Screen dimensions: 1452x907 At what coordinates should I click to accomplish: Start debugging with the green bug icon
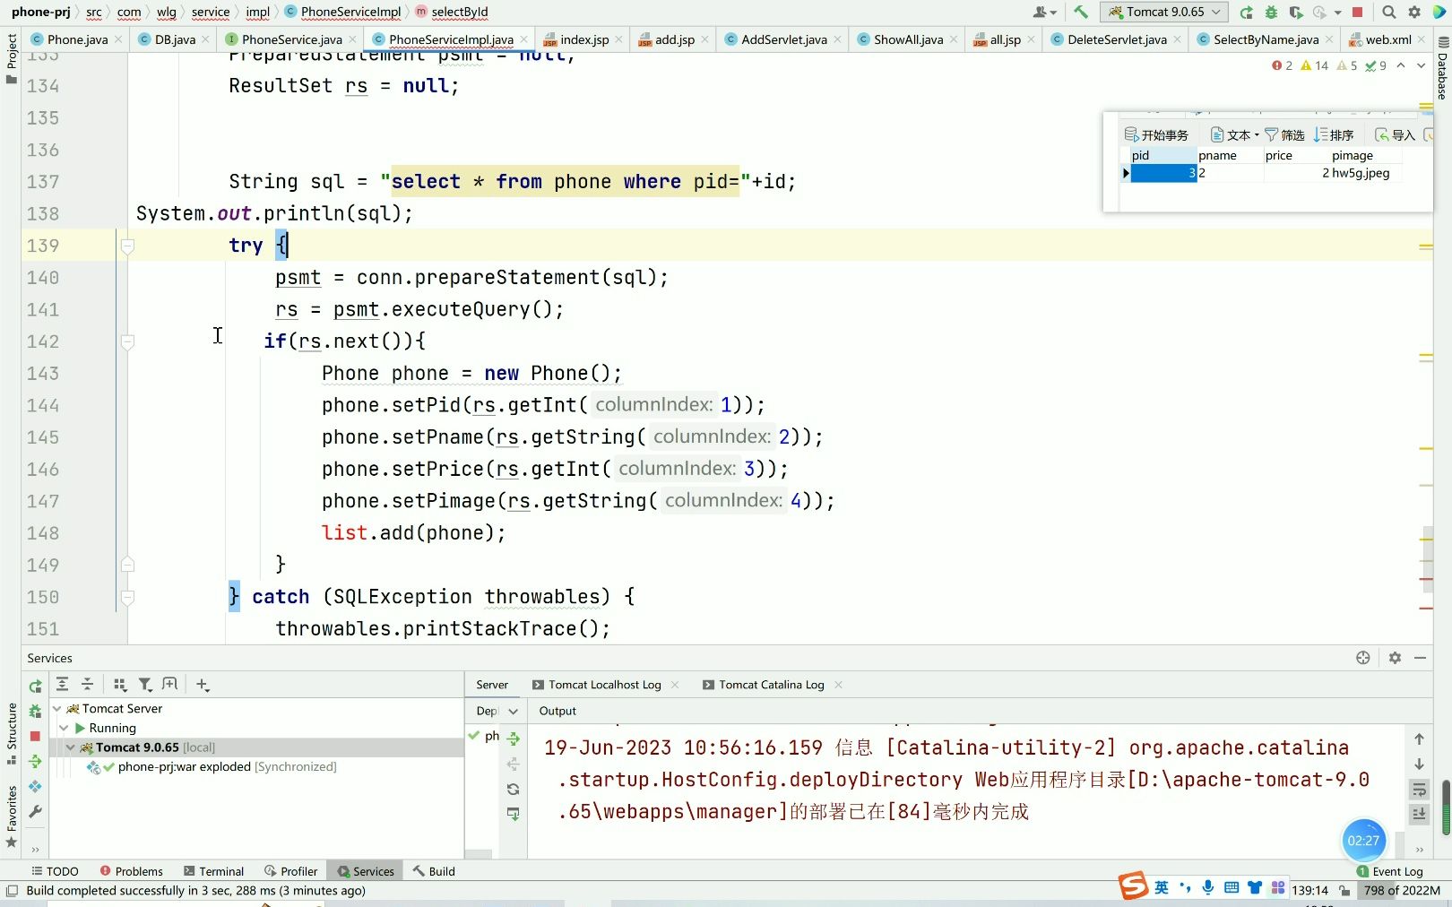[1271, 12]
